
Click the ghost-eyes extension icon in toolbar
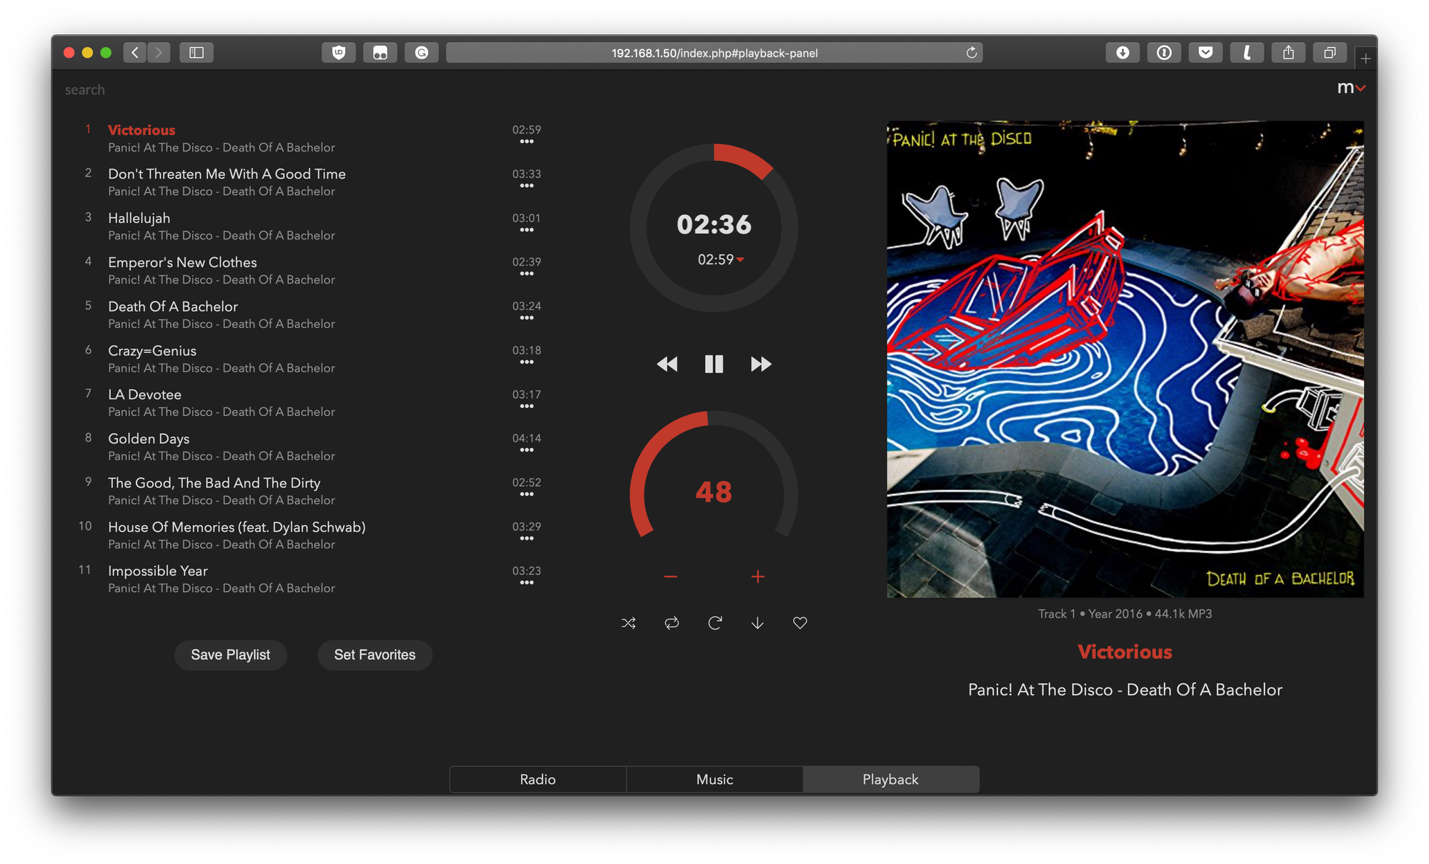point(380,52)
